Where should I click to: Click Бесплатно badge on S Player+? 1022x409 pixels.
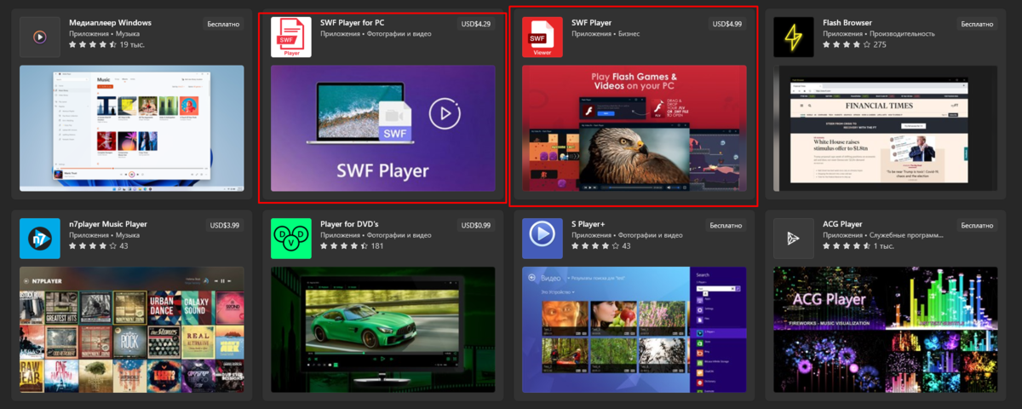point(726,225)
